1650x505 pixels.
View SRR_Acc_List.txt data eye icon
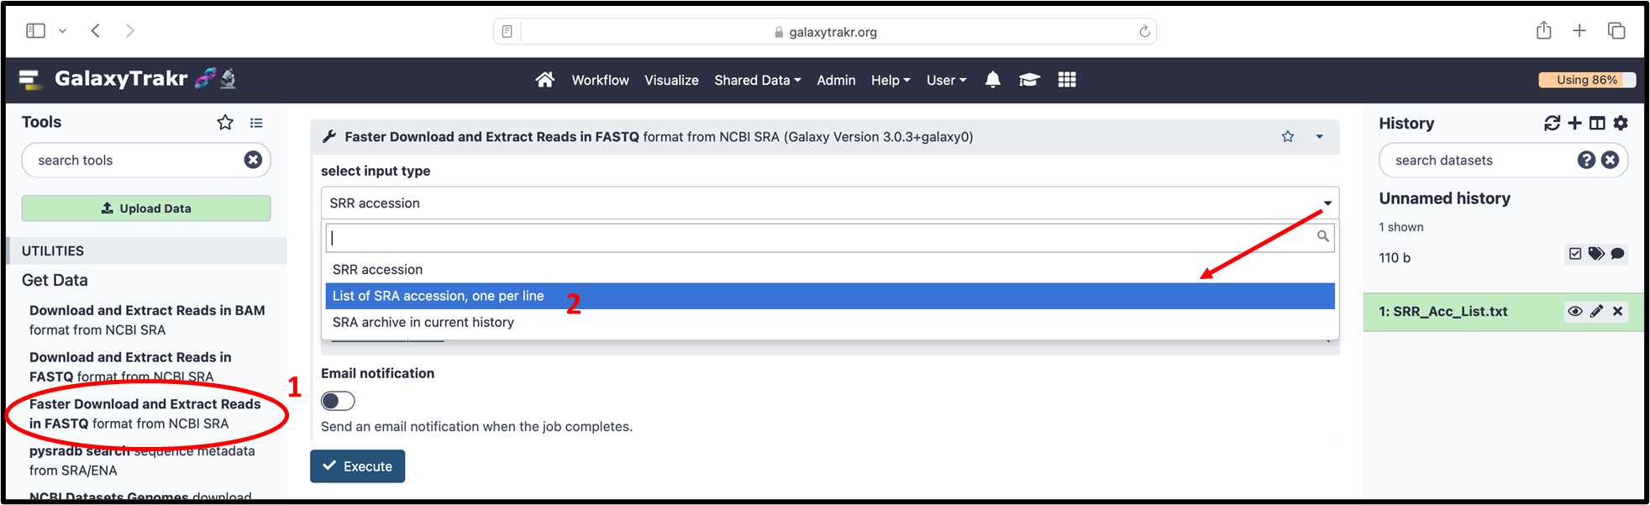(x=1575, y=311)
